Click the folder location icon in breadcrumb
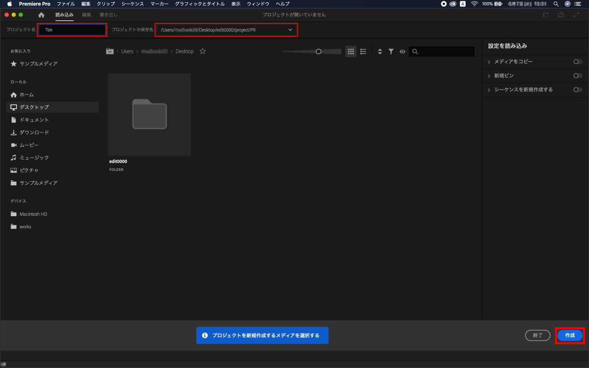 [x=110, y=52]
